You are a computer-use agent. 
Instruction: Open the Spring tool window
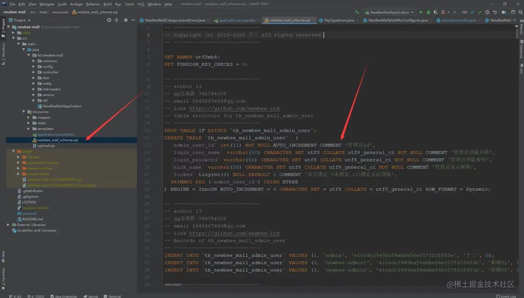click(90, 296)
